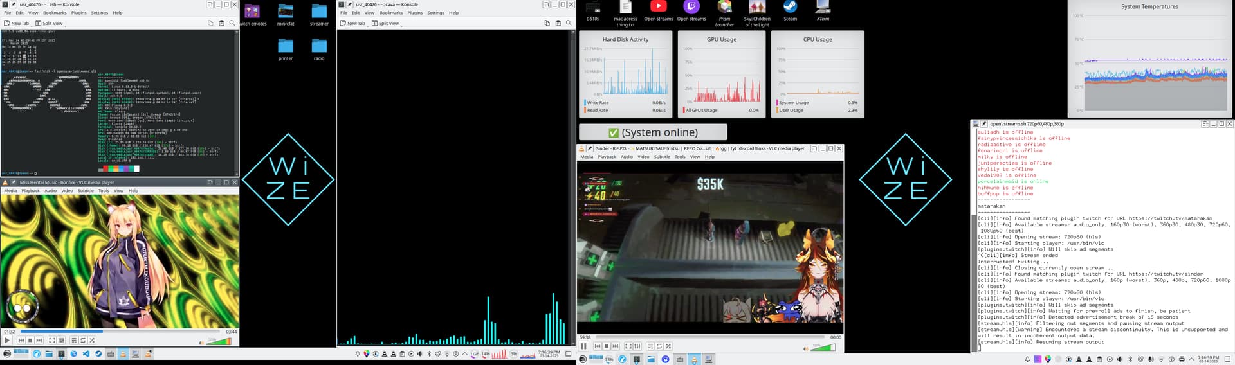The height and width of the screenshot is (365, 1235).
Task: Pause the stream in the Sinder VLC window
Action: click(x=583, y=346)
